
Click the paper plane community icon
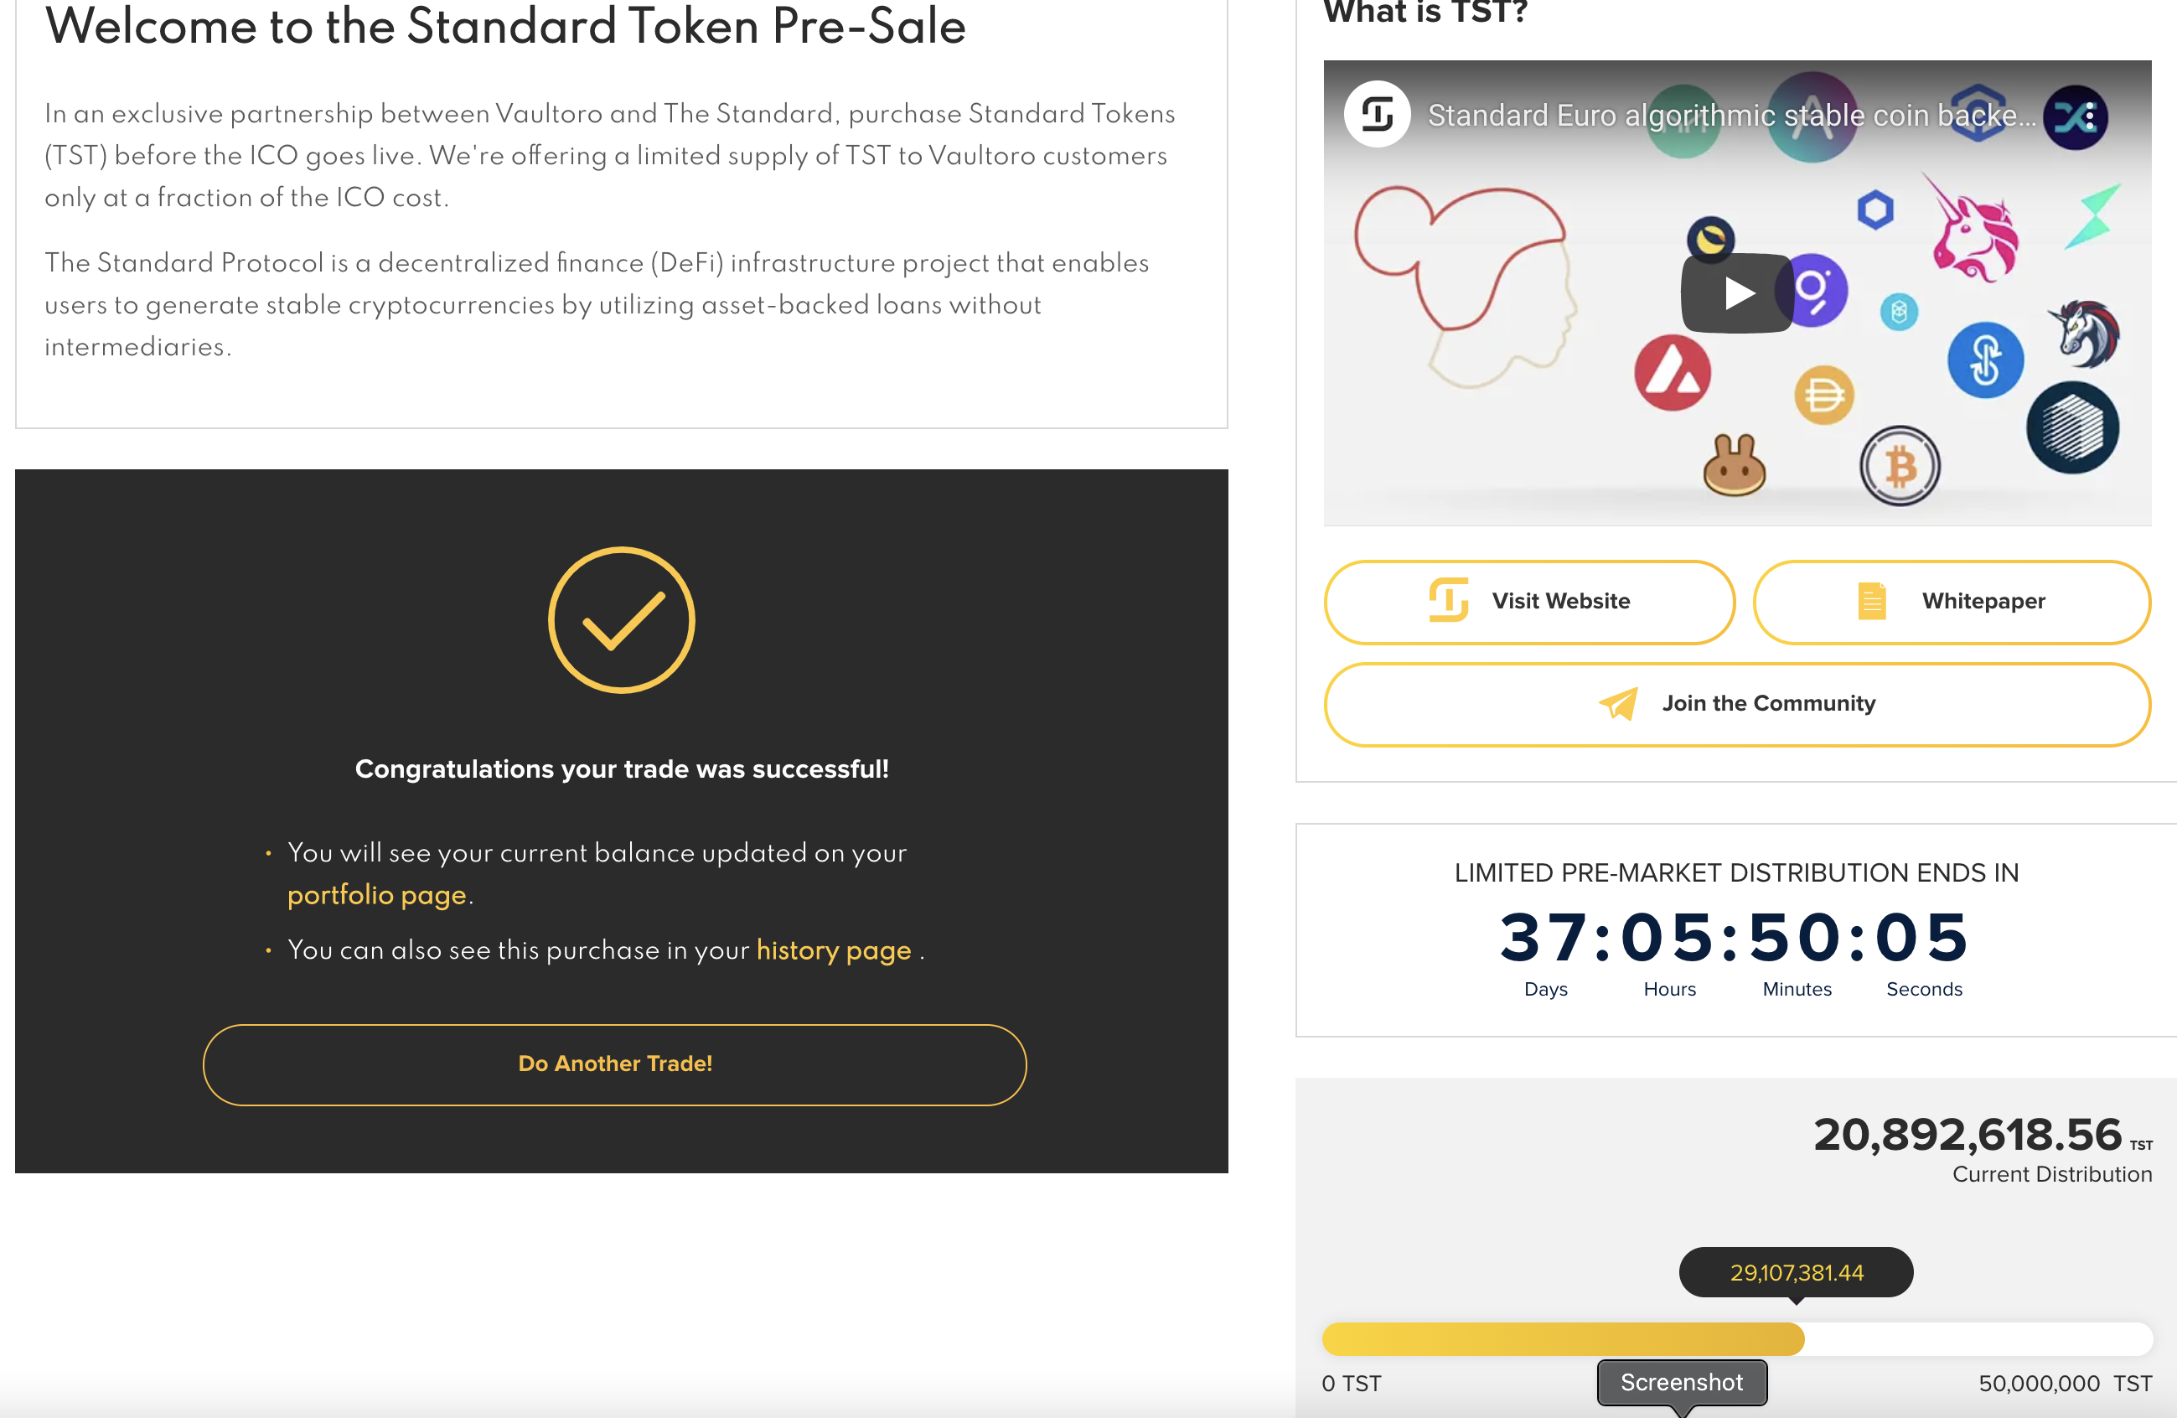(x=1618, y=703)
